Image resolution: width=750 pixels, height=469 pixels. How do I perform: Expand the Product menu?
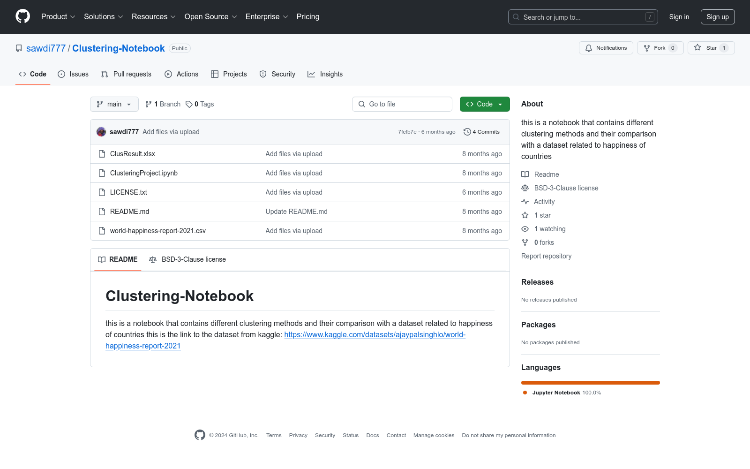click(58, 16)
